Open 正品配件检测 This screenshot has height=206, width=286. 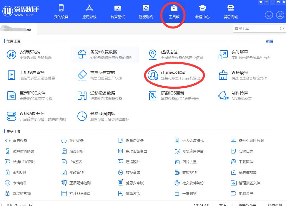click(76, 183)
